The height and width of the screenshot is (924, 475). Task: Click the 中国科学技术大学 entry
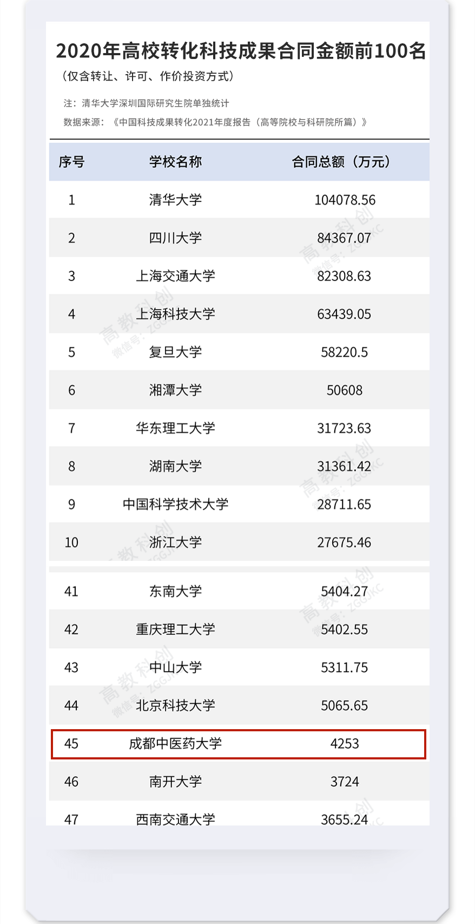pyautogui.click(x=175, y=504)
